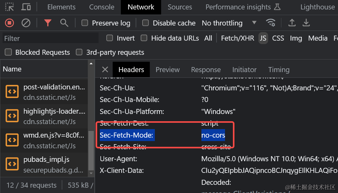Click the export HAR download icon
Screen dimensions: 338x193
point(306,23)
